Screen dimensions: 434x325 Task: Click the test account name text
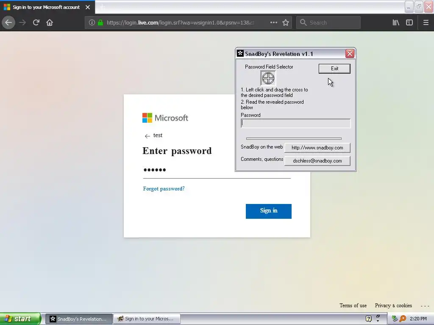pos(158,135)
